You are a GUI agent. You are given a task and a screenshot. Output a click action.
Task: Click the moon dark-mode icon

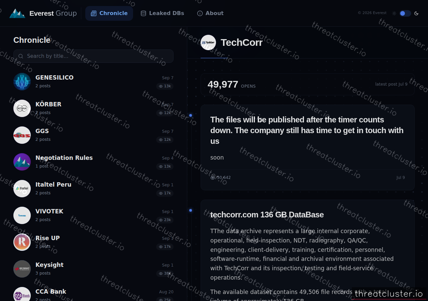pyautogui.click(x=416, y=13)
